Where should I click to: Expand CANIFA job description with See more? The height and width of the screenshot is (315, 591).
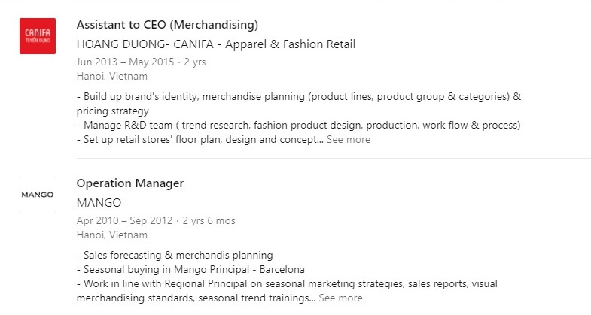coord(348,139)
